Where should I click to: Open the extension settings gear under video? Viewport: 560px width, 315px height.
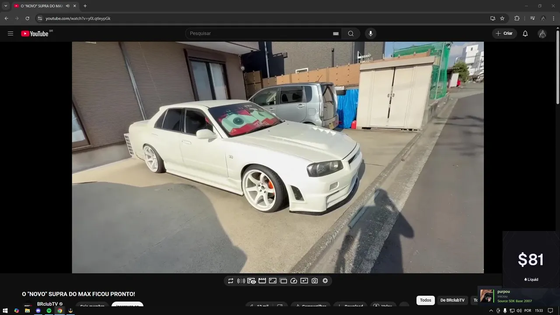pos(325,281)
